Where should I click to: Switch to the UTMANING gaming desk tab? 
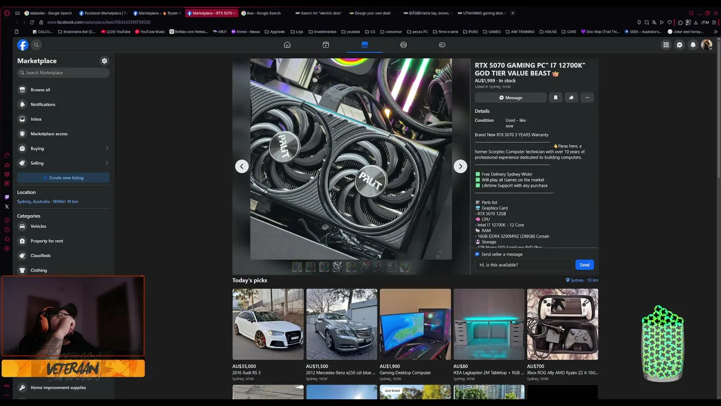pos(481,13)
